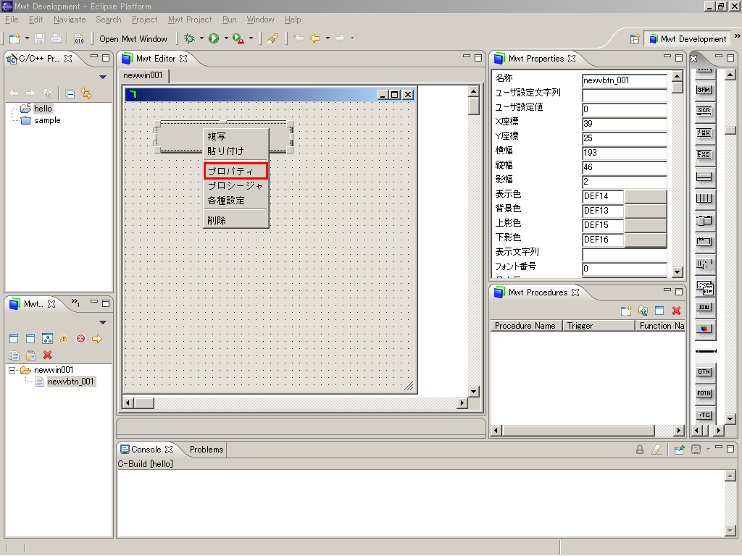
Task: Select the newwin001 editor tab
Action: click(x=143, y=75)
